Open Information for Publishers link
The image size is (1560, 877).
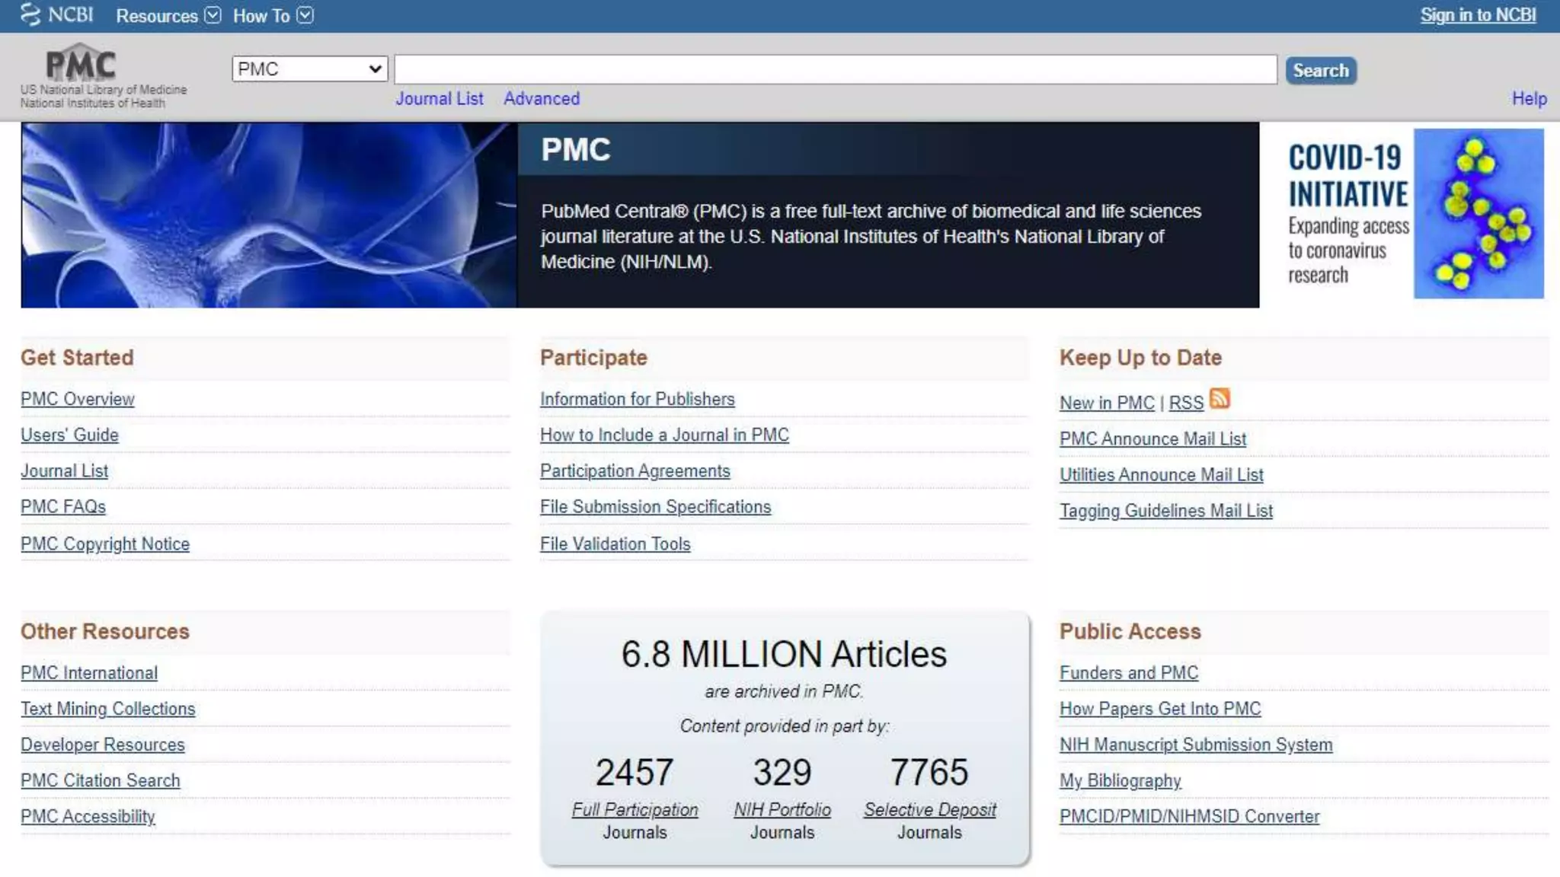[x=637, y=399]
